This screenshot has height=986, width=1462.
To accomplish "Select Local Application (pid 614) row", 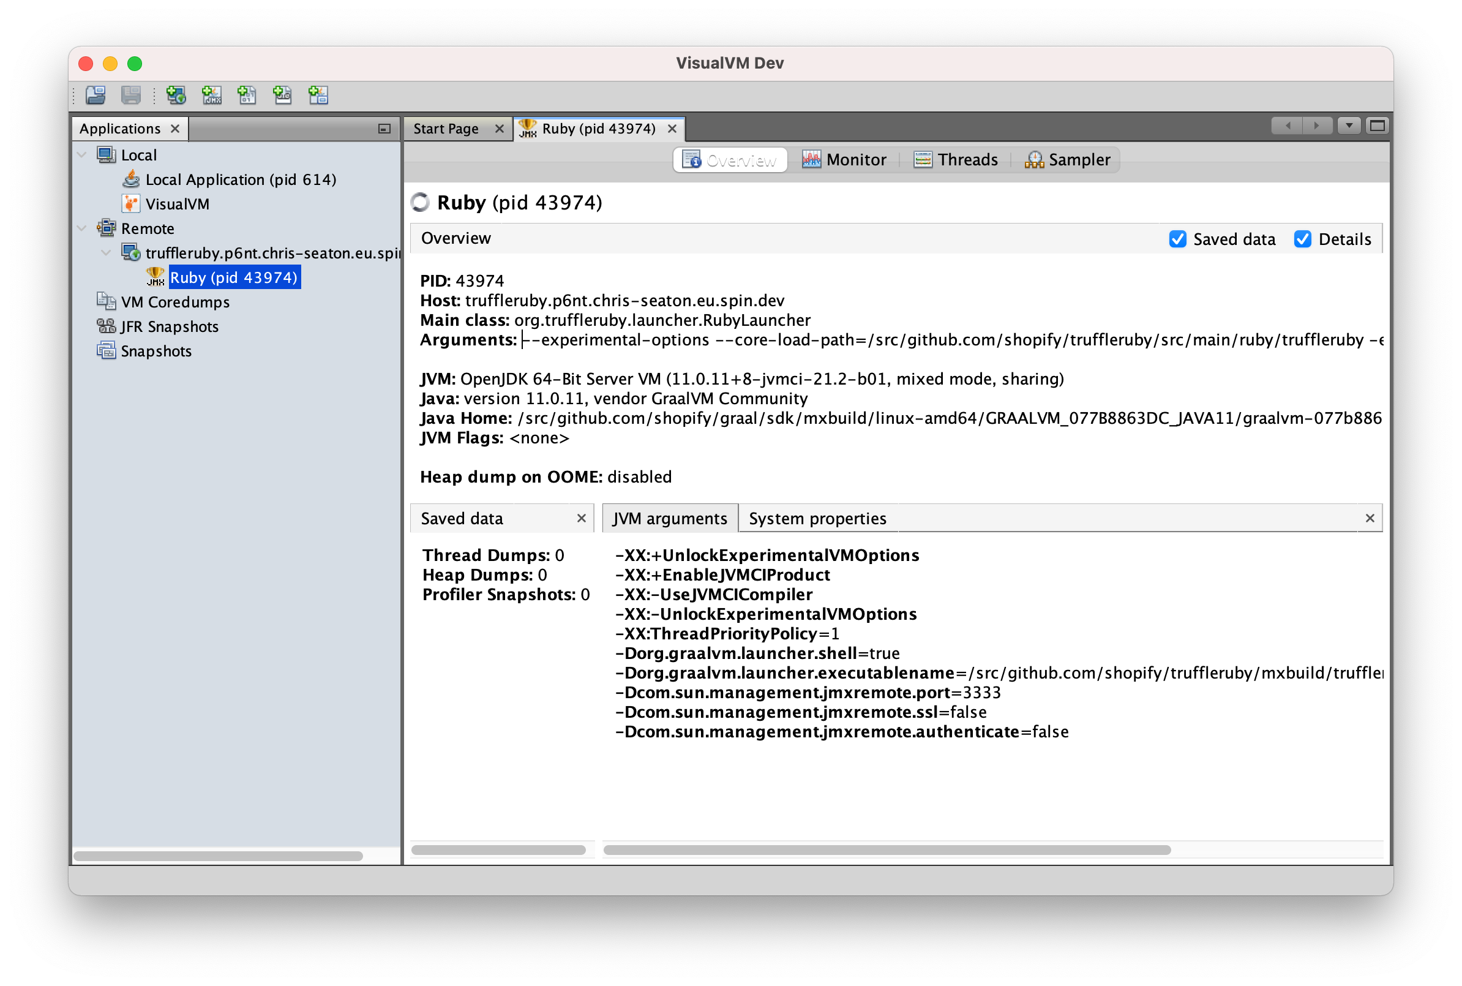I will (x=241, y=179).
